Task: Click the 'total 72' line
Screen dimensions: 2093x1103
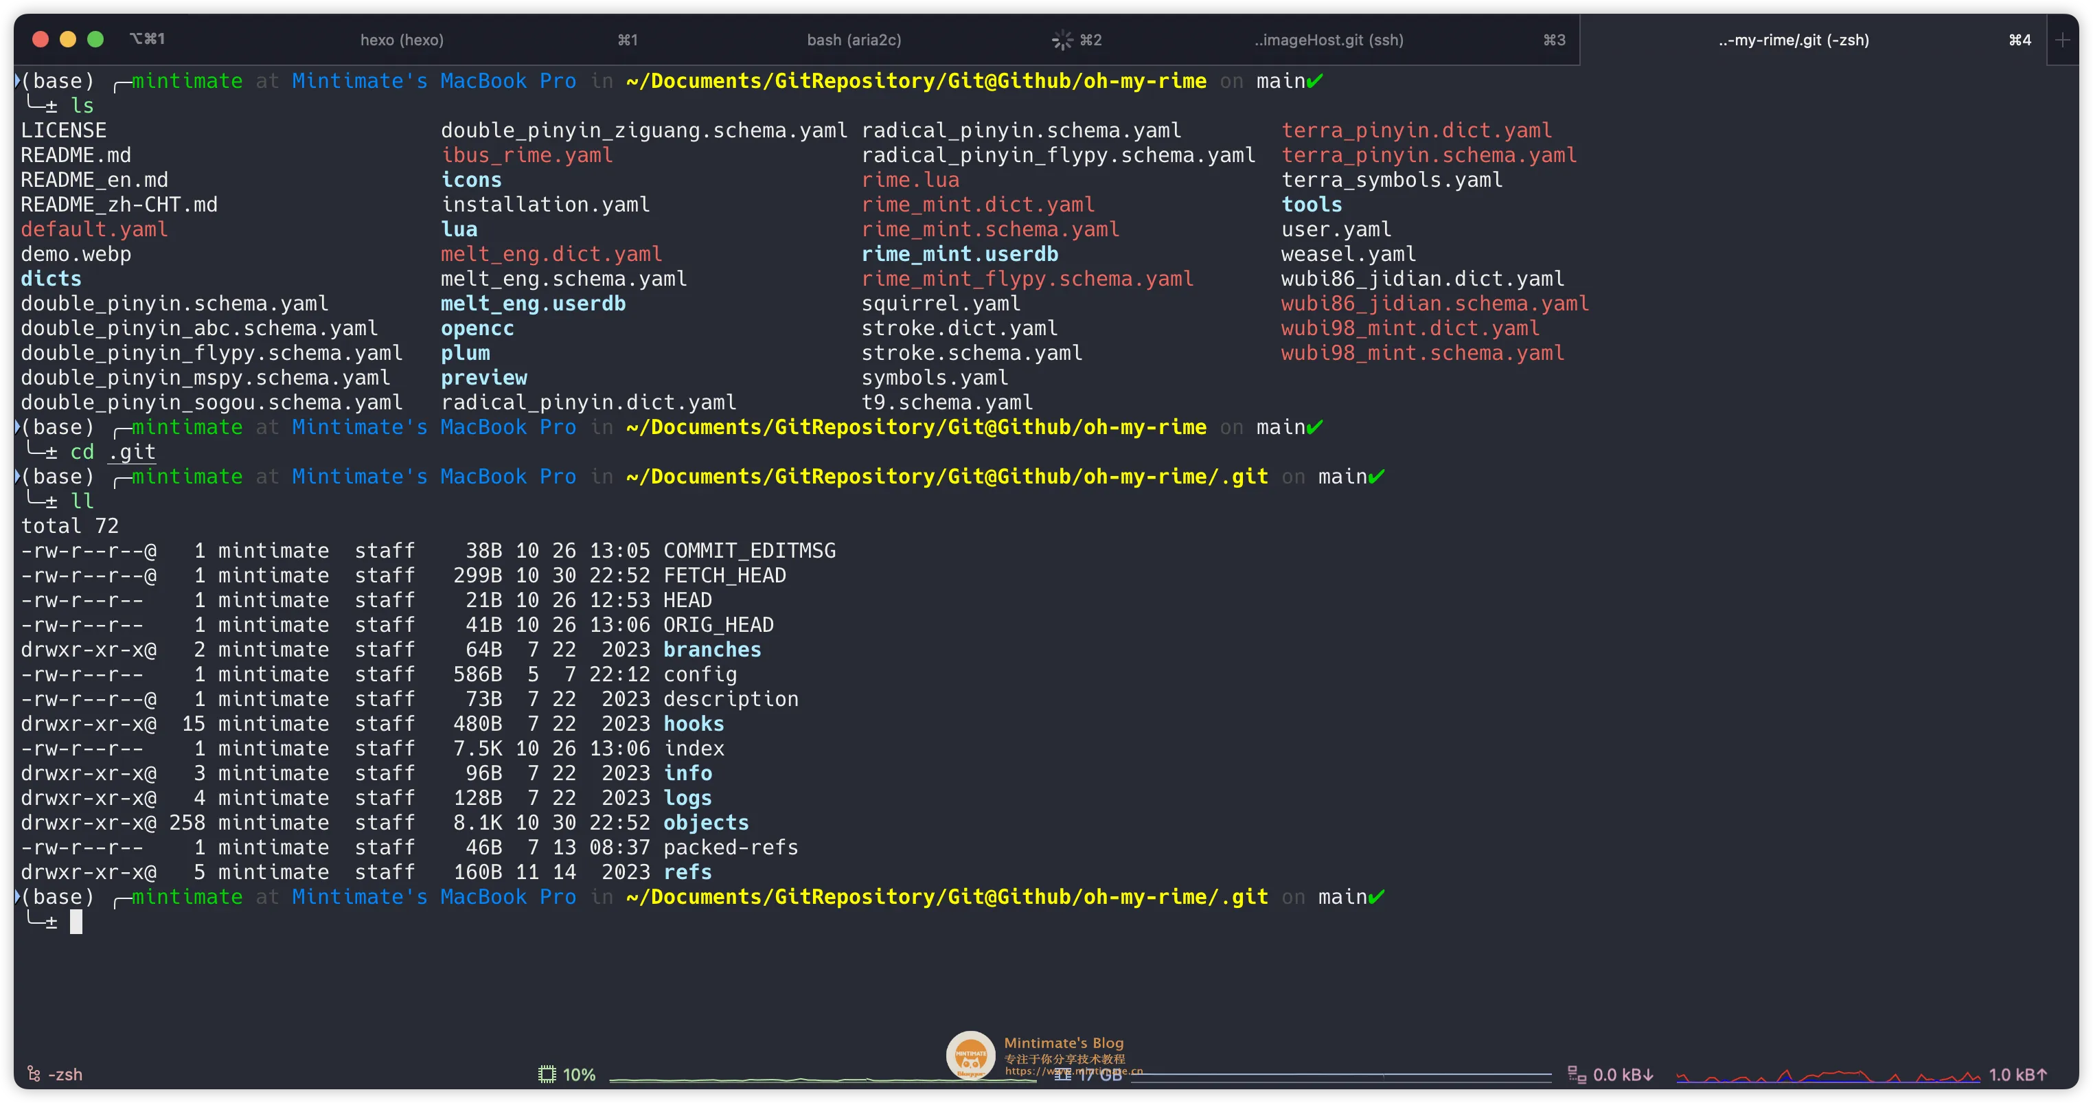Action: [x=70, y=526]
